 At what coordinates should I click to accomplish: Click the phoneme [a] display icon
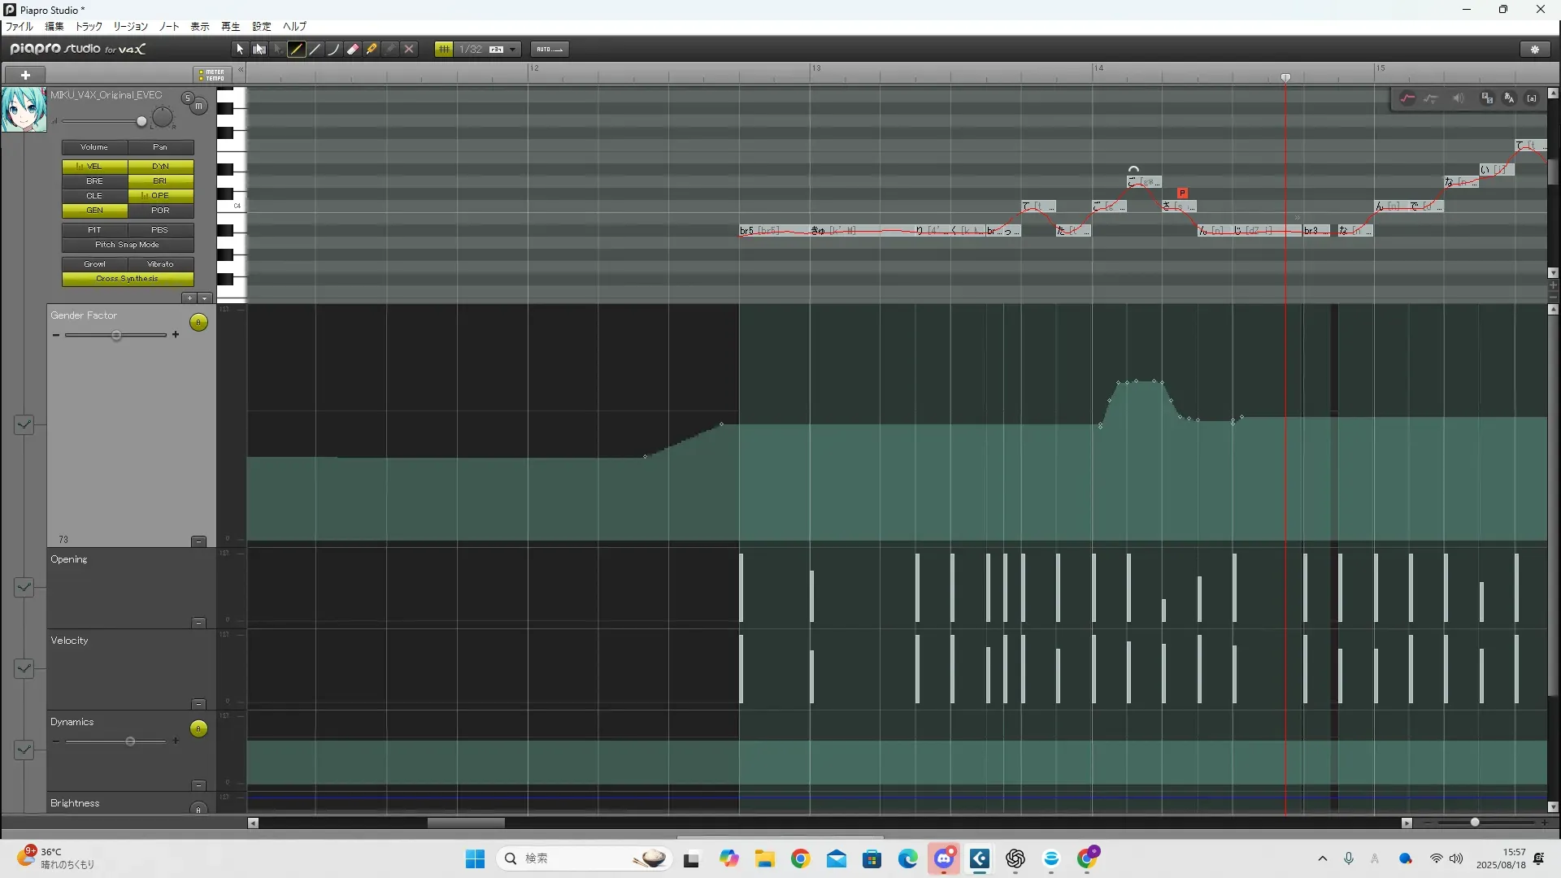pyautogui.click(x=1532, y=98)
